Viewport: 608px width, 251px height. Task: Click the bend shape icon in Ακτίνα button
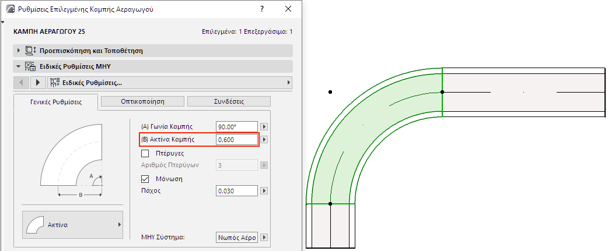34,225
